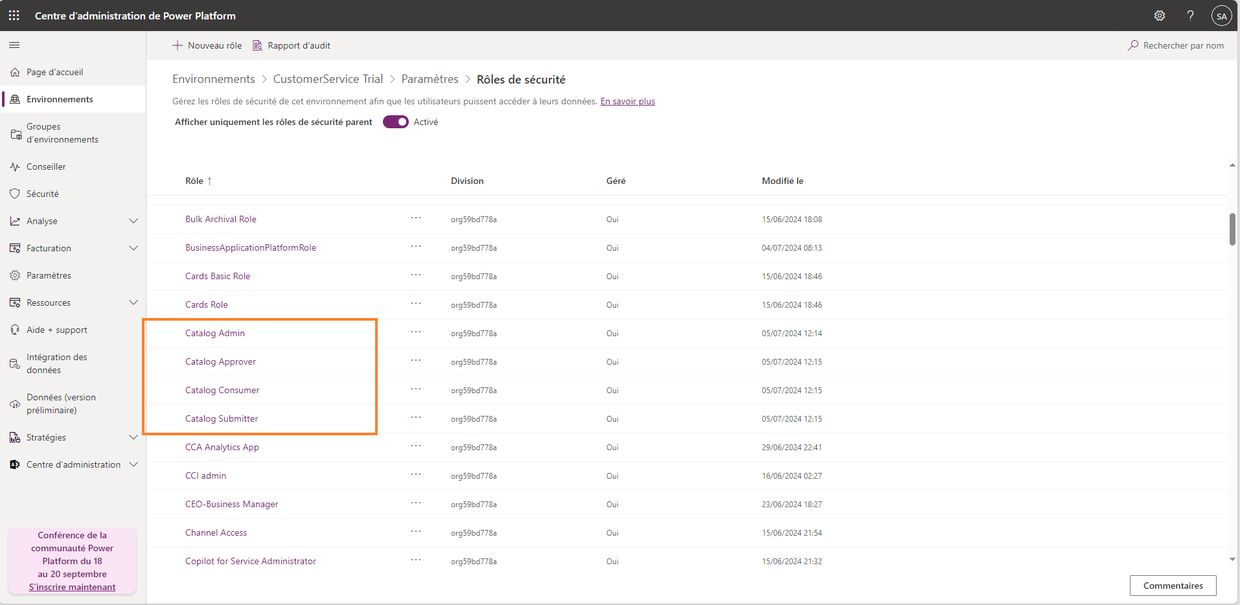This screenshot has height=605, width=1240.
Task: Click the Commentaires button
Action: point(1173,586)
